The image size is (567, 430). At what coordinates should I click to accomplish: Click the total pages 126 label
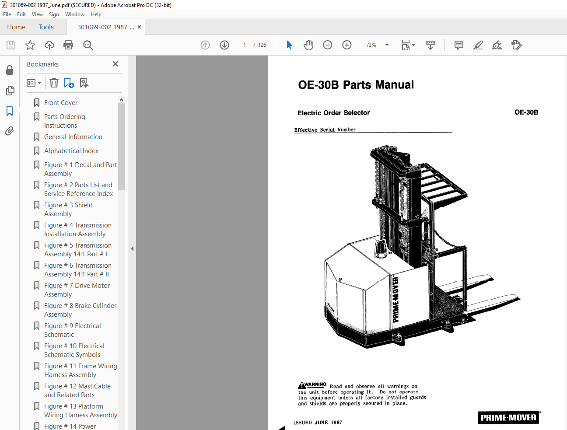coord(262,45)
